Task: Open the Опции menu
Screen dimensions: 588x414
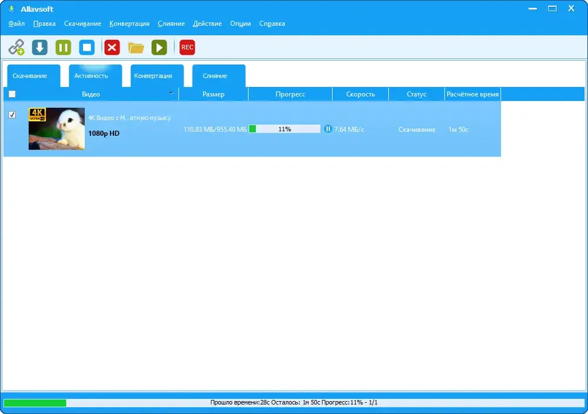Action: [240, 24]
